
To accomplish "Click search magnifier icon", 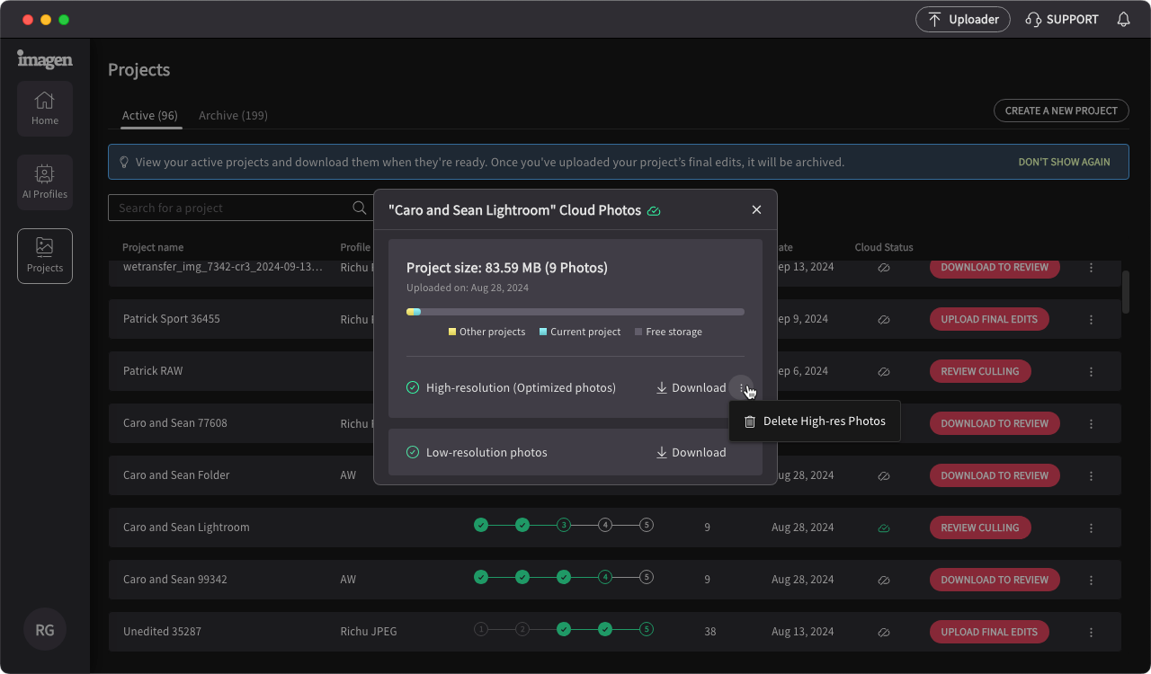I will (x=360, y=208).
